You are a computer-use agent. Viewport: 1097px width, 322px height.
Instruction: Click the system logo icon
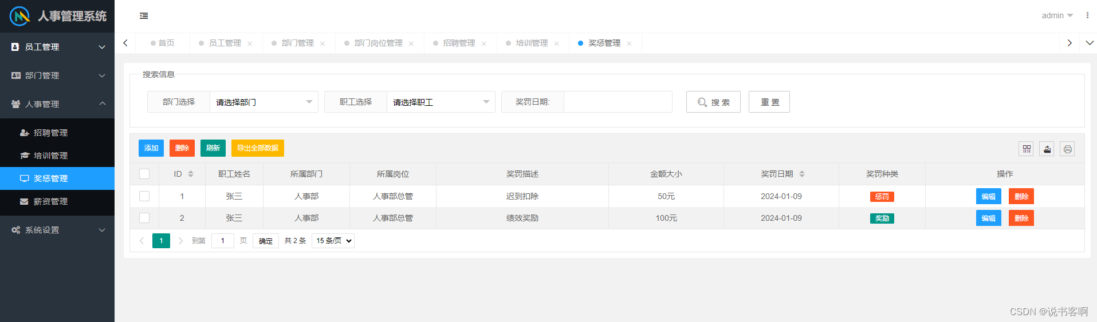click(20, 16)
